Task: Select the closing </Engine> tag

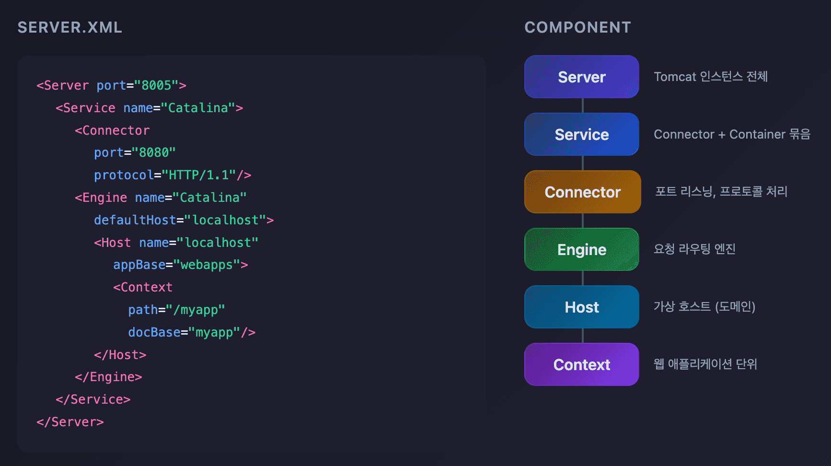Action: point(108,377)
